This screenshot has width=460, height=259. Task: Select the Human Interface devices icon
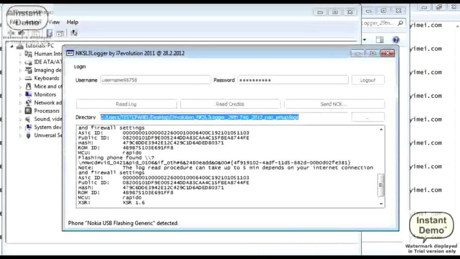tap(28, 54)
